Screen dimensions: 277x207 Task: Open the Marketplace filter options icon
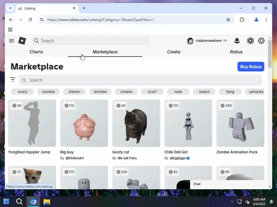[12, 80]
